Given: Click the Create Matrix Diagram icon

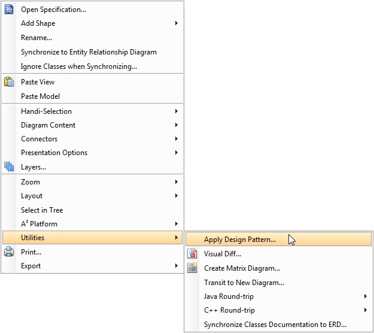Looking at the screenshot, I should tap(192, 268).
